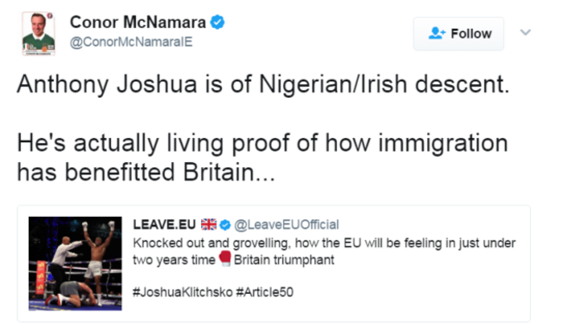Click the quoted tweet text about the EU
563x326 pixels.
pyautogui.click(x=324, y=251)
